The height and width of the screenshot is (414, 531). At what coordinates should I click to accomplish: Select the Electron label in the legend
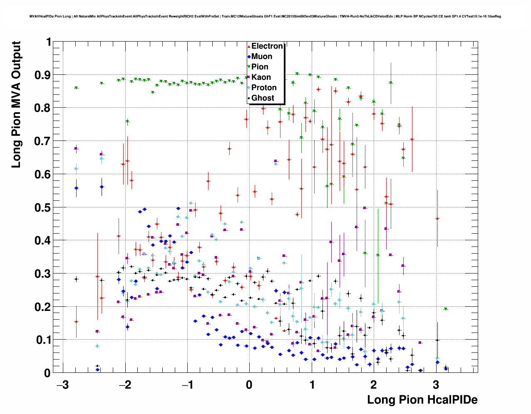click(x=267, y=46)
